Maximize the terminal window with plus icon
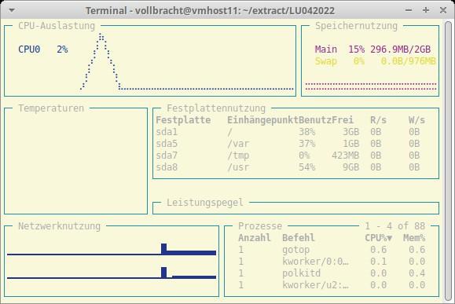Viewport: 455px width, 304px height. click(426, 10)
